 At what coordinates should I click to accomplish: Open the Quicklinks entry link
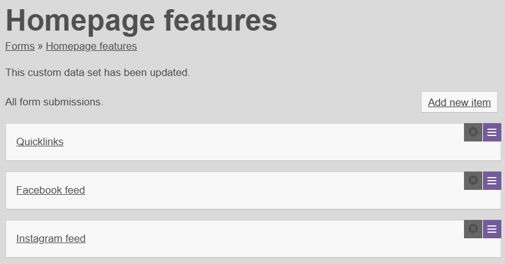coord(40,141)
